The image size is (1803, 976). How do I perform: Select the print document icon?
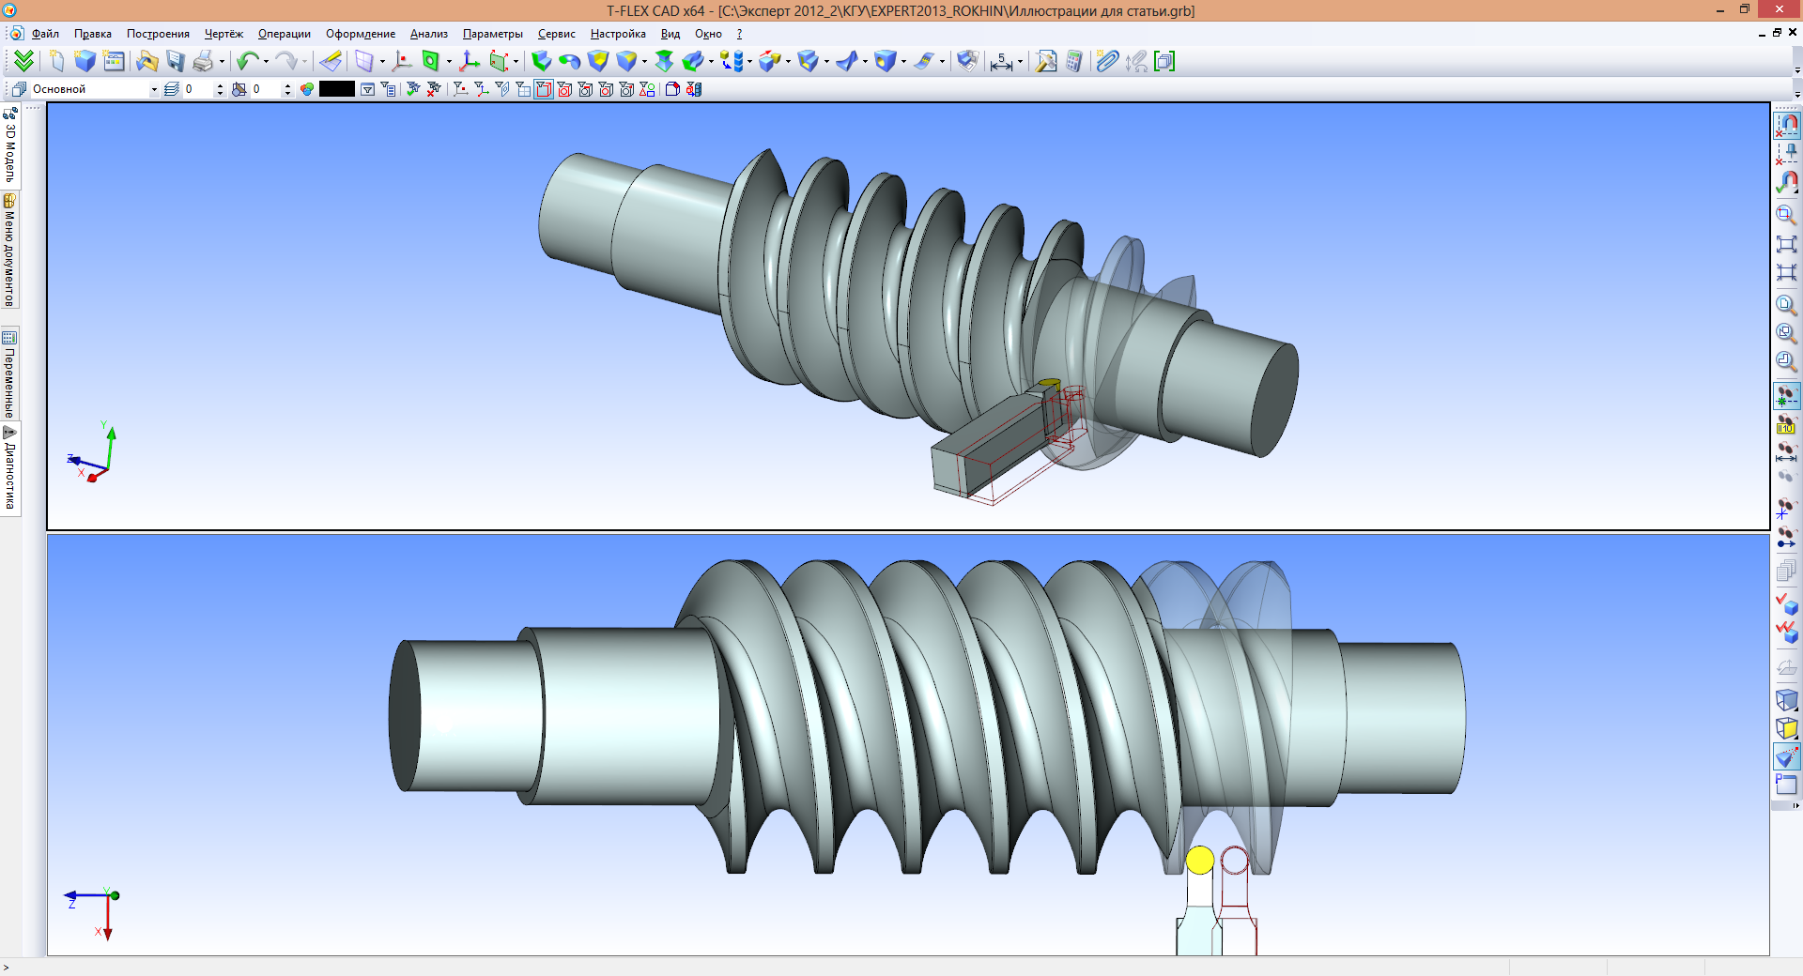tap(205, 61)
